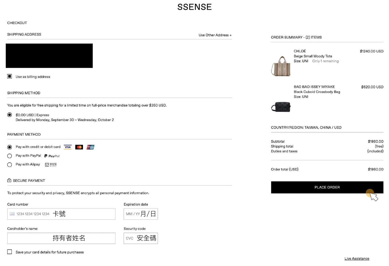This screenshot has height=266, width=389.
Task: Click the PayPal logo icon
Action: 52,156
